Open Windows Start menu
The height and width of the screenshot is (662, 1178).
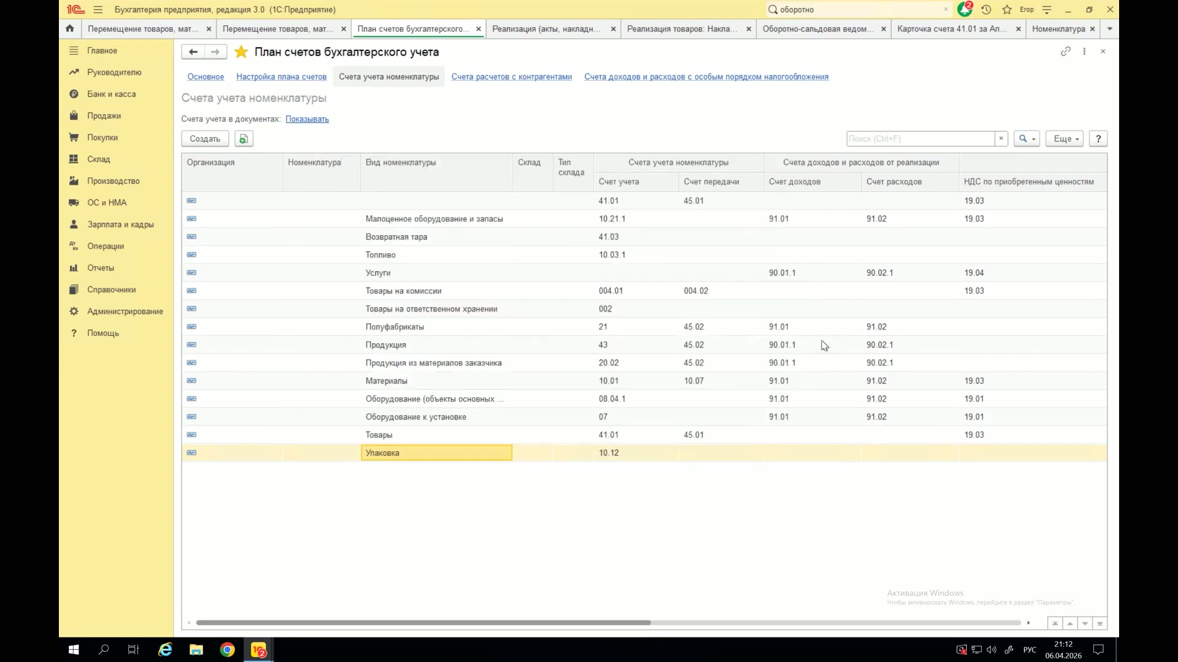click(74, 650)
